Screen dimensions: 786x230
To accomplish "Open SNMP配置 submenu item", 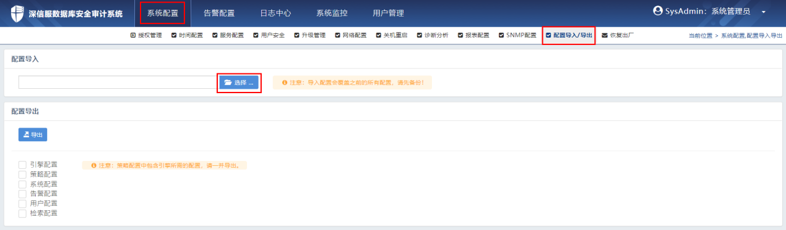I will click(x=517, y=35).
